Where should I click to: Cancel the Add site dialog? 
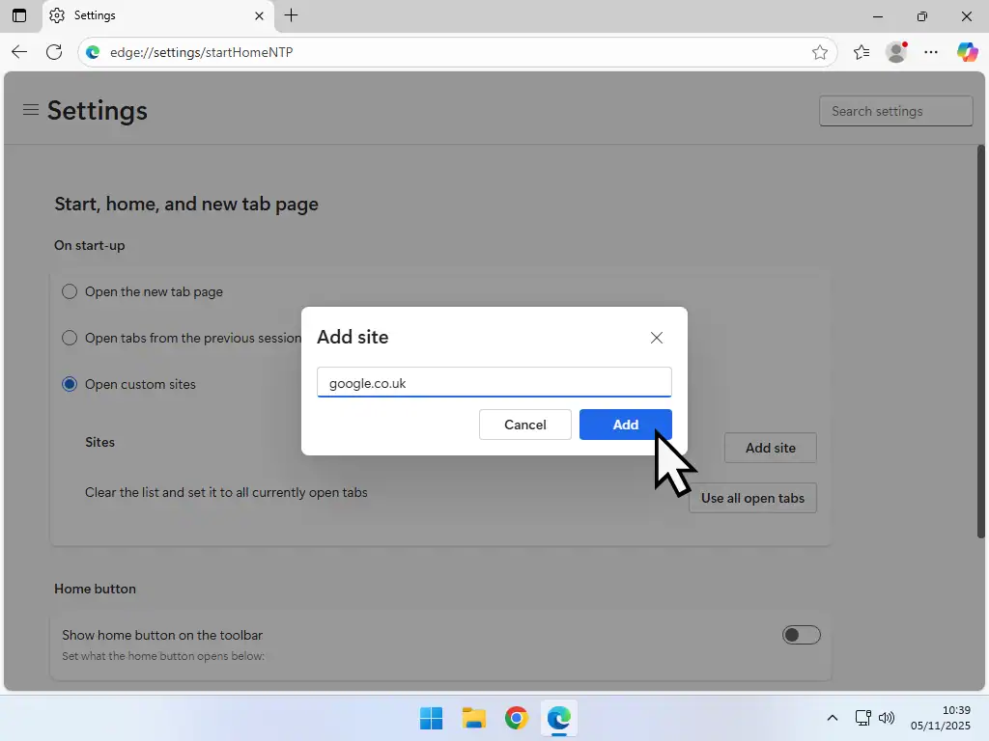tap(524, 425)
